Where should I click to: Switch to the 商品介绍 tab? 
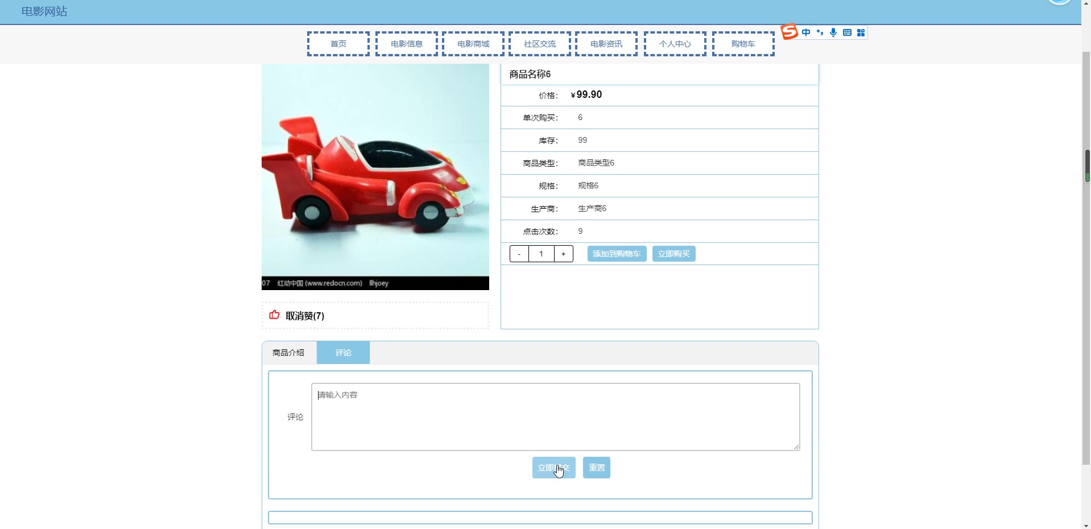click(x=288, y=353)
